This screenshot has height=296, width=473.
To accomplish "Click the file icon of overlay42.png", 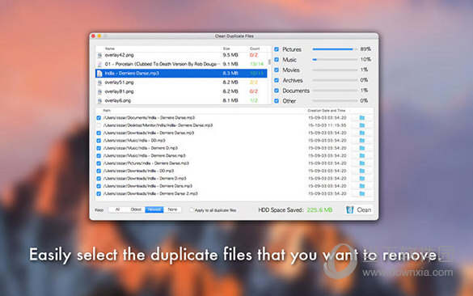I will pos(99,55).
